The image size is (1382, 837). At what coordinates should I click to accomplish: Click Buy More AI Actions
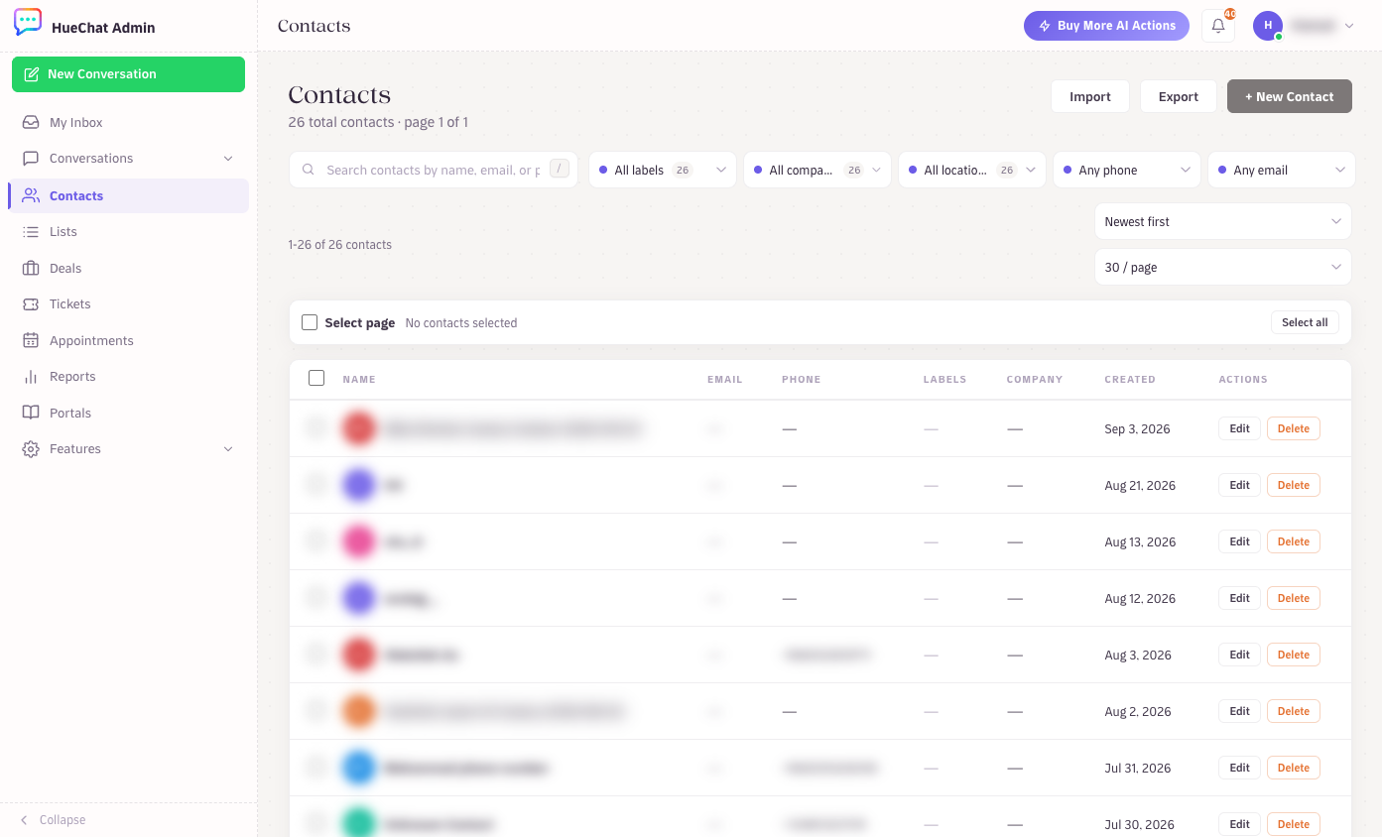click(1105, 26)
